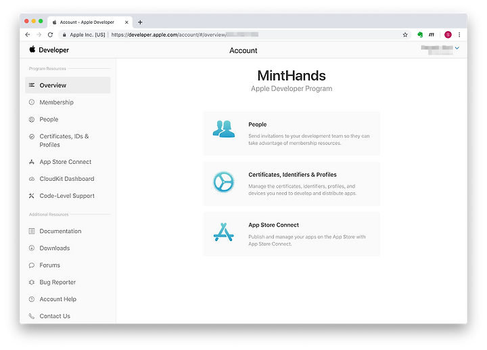Go to People in the sidebar
487x350 pixels.
(49, 119)
